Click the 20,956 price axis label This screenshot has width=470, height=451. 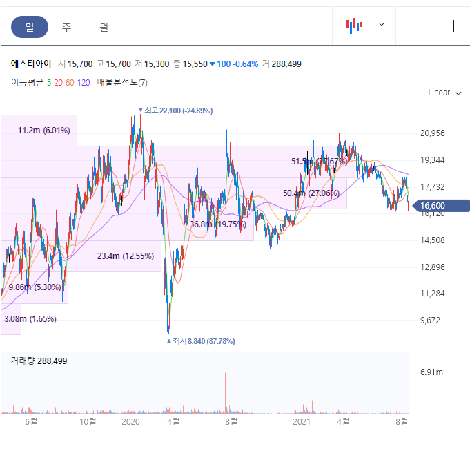click(433, 133)
